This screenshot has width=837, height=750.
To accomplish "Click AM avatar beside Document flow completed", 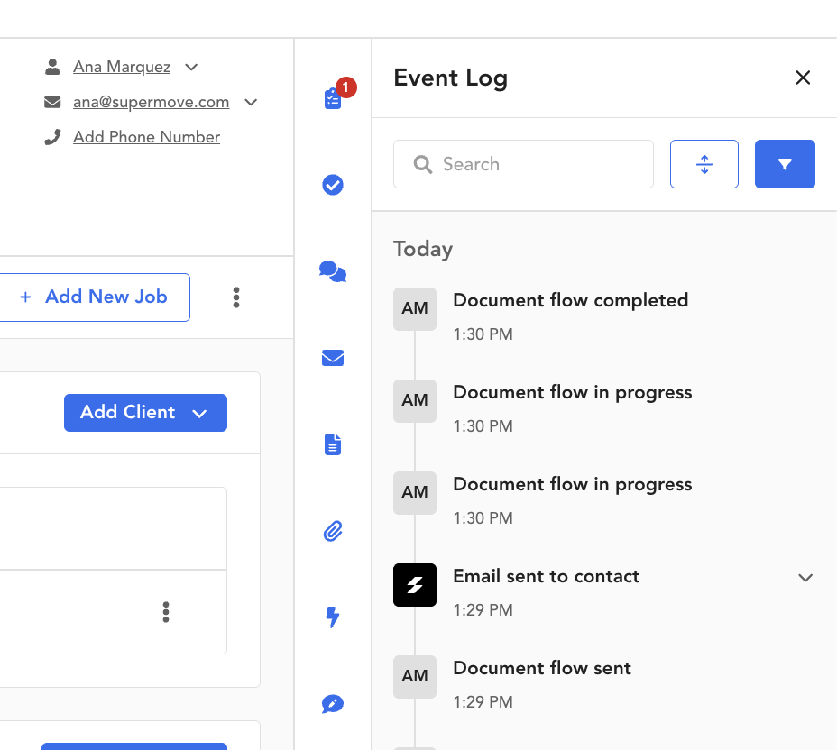I will 415,309.
